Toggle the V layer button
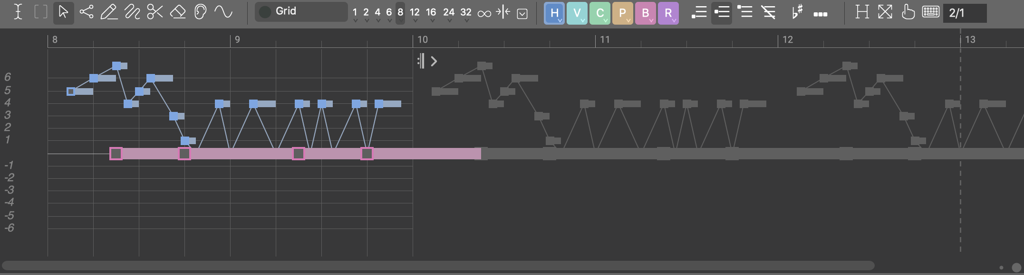The height and width of the screenshot is (275, 1024). coord(577,13)
